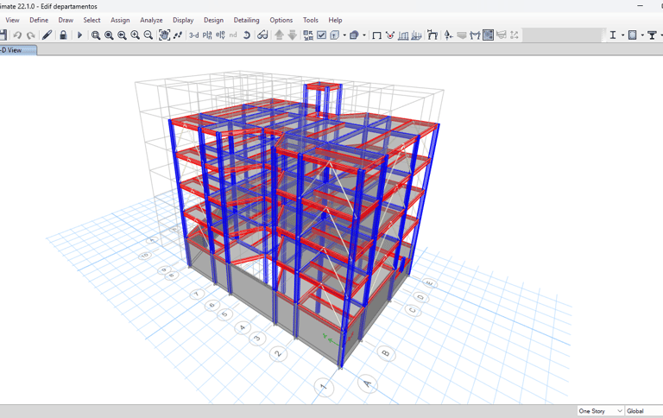
Task: Open the Tools menu
Action: pyautogui.click(x=311, y=20)
